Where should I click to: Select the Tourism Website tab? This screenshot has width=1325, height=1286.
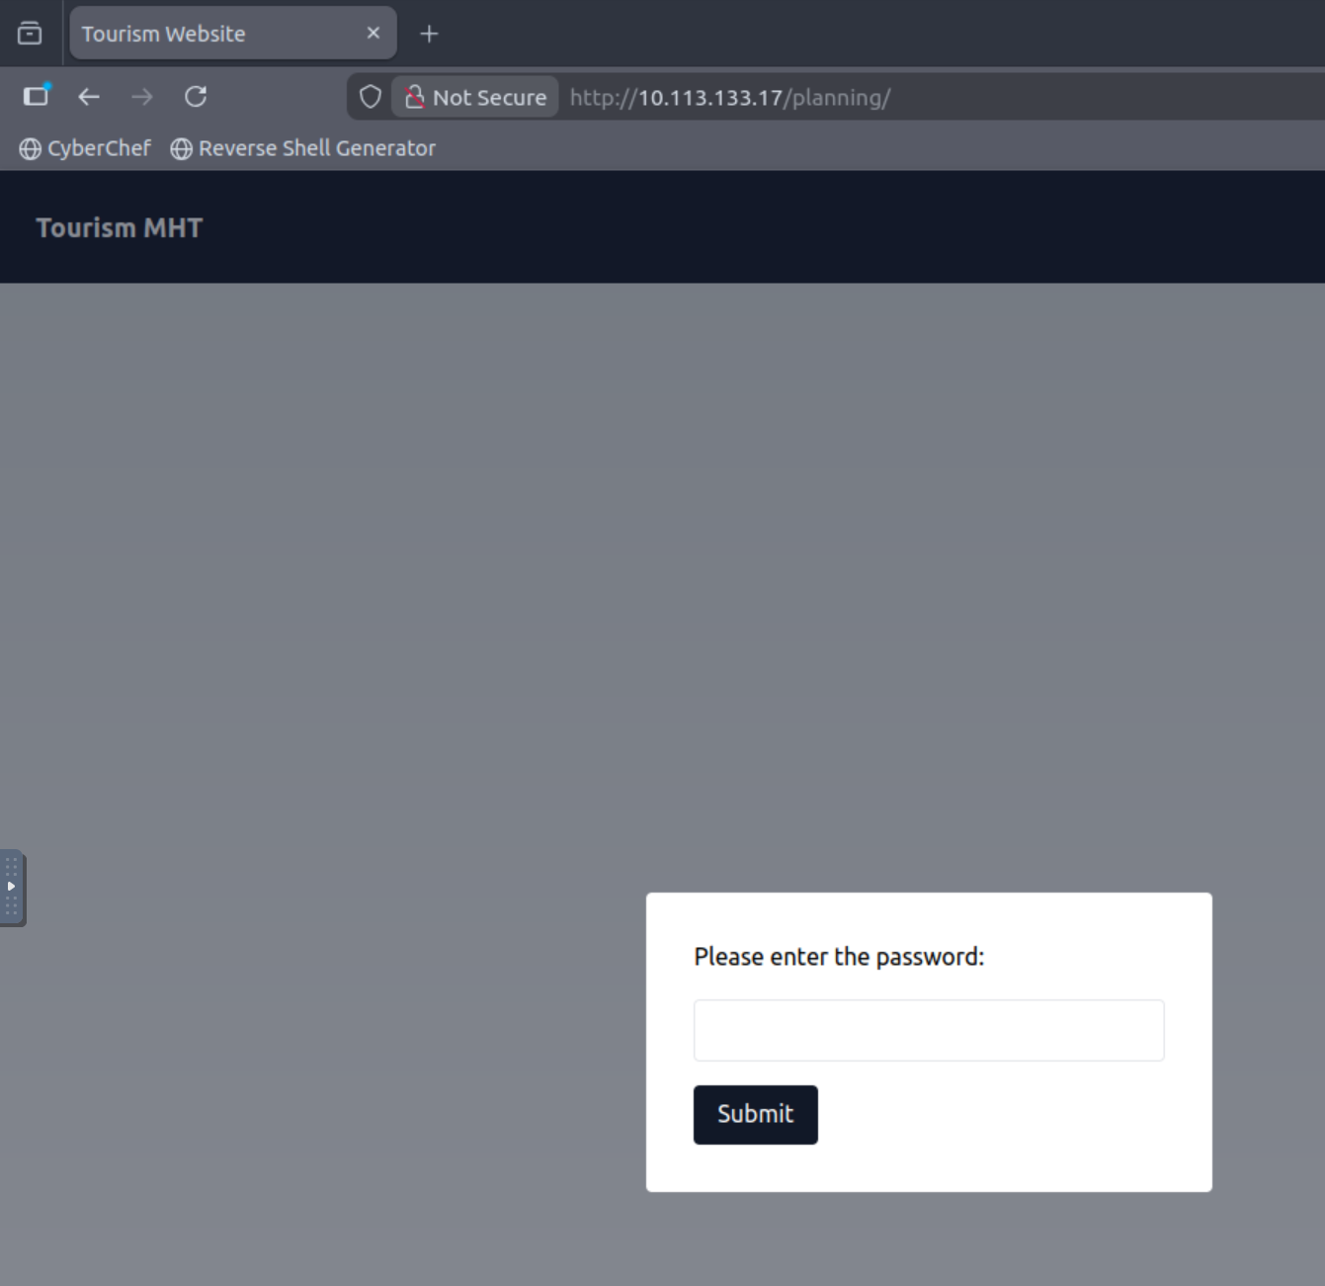(233, 34)
